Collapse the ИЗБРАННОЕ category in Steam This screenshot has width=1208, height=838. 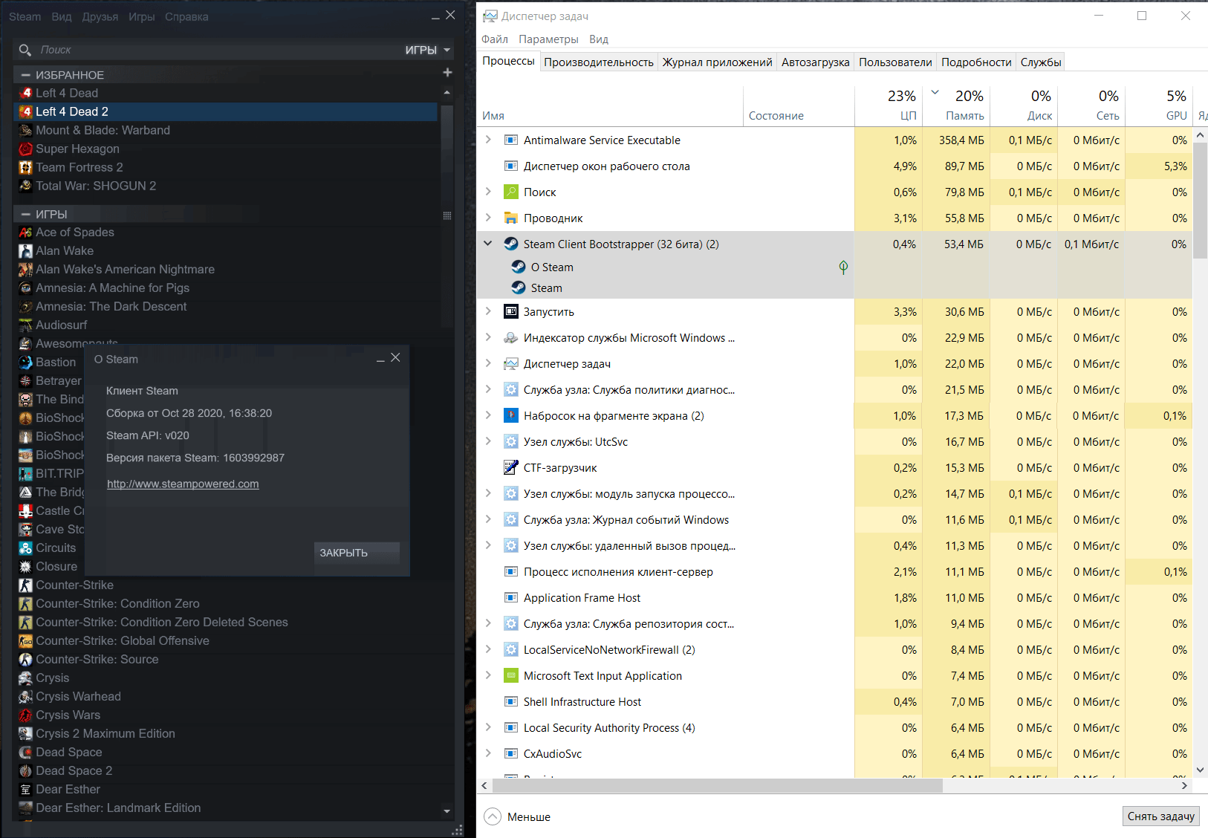[26, 75]
